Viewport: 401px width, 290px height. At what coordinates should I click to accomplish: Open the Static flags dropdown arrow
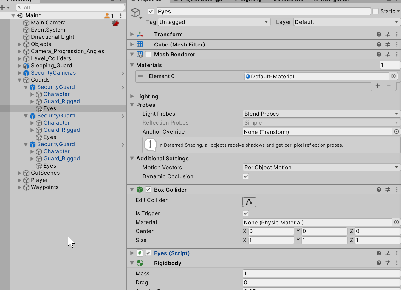398,11
